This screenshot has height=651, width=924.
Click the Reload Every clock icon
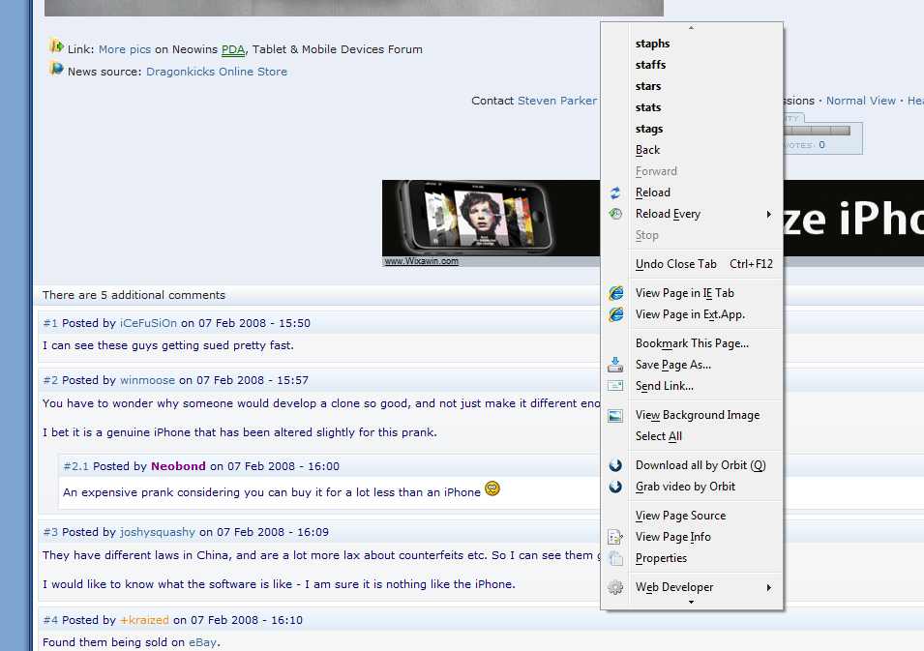(x=615, y=214)
